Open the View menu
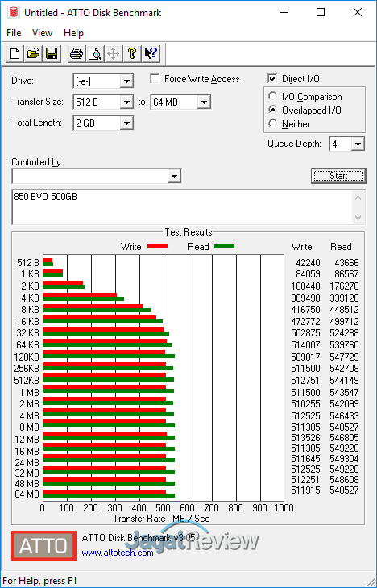Image resolution: width=377 pixels, height=588 pixels. tap(42, 33)
